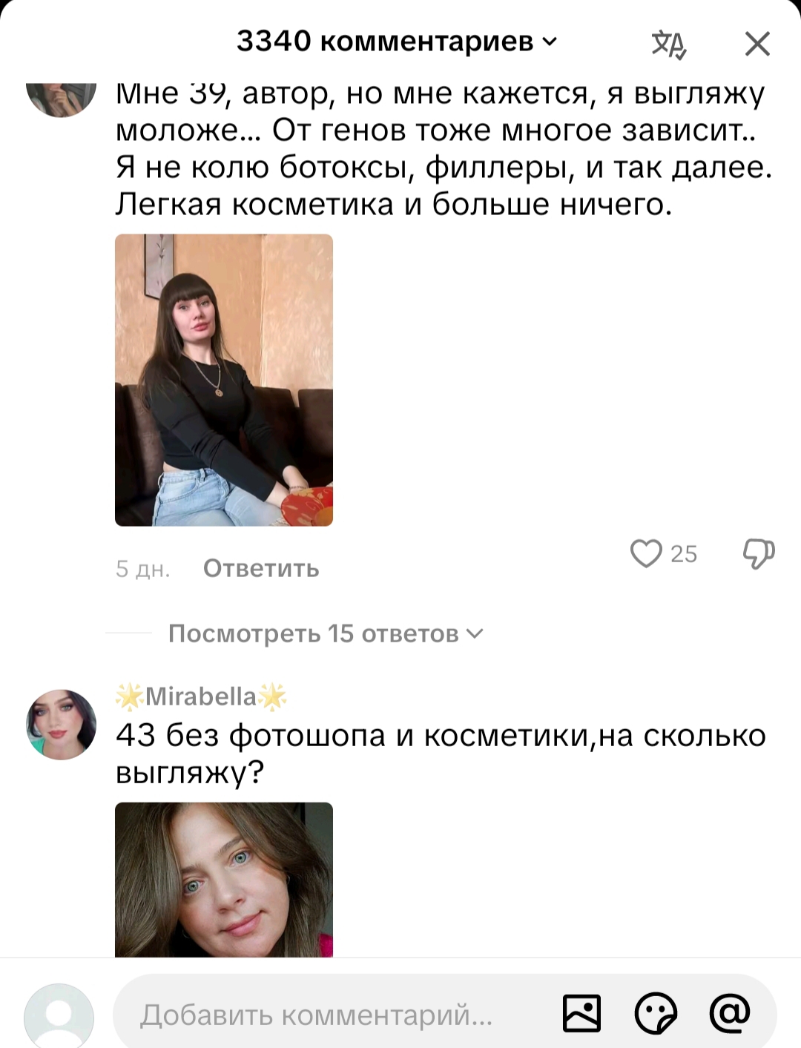Open the emoji sticker picker icon

656,1013
